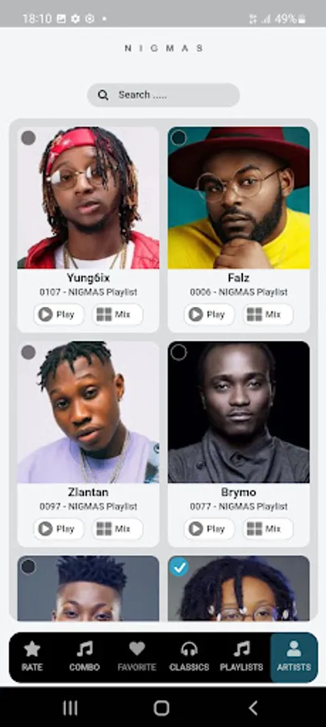326x727 pixels.
Task: Switch to the Playlists tab
Action: coord(241,657)
